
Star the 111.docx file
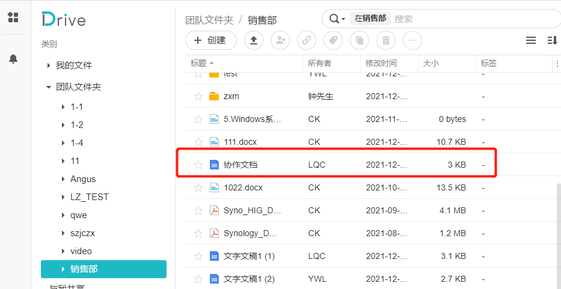198,142
